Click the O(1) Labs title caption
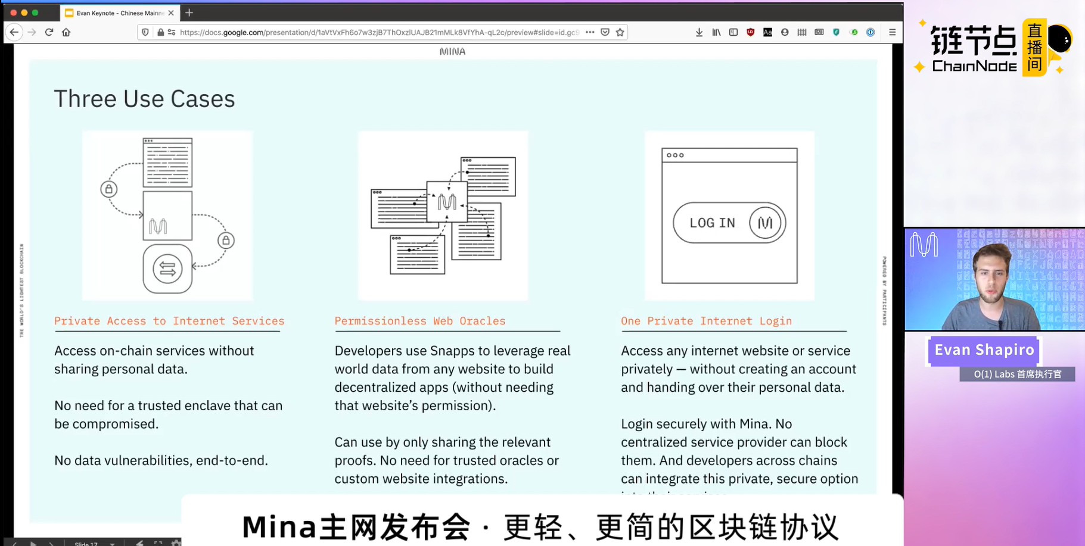1085x546 pixels. pos(1017,374)
